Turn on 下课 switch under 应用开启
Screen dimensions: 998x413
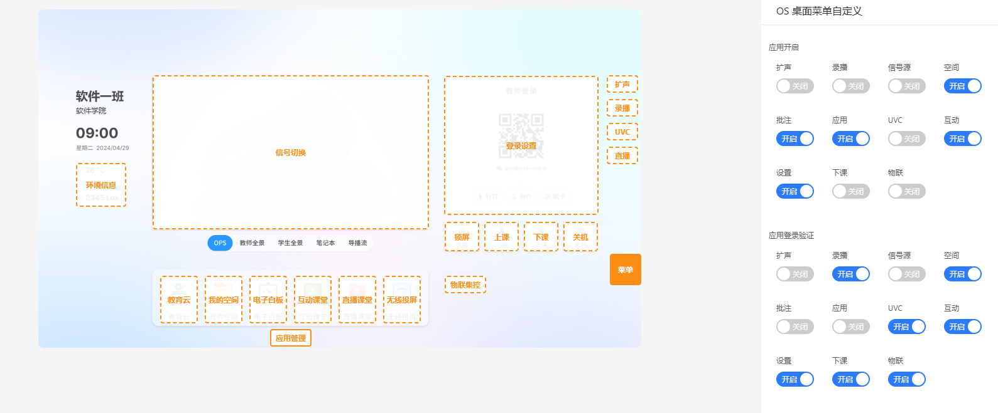(x=850, y=191)
